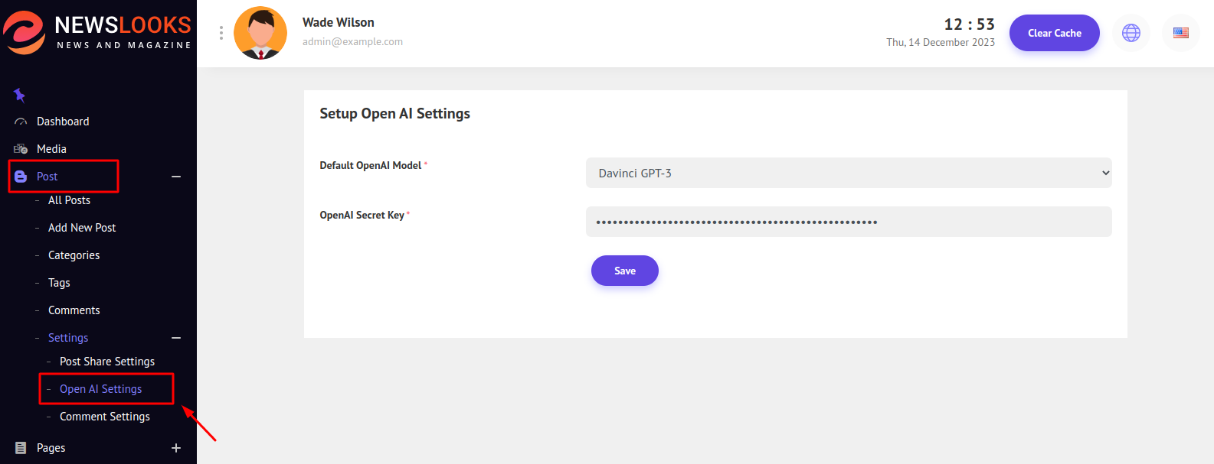1214x464 pixels.
Task: Open Comment Settings link
Action: [x=105, y=417]
